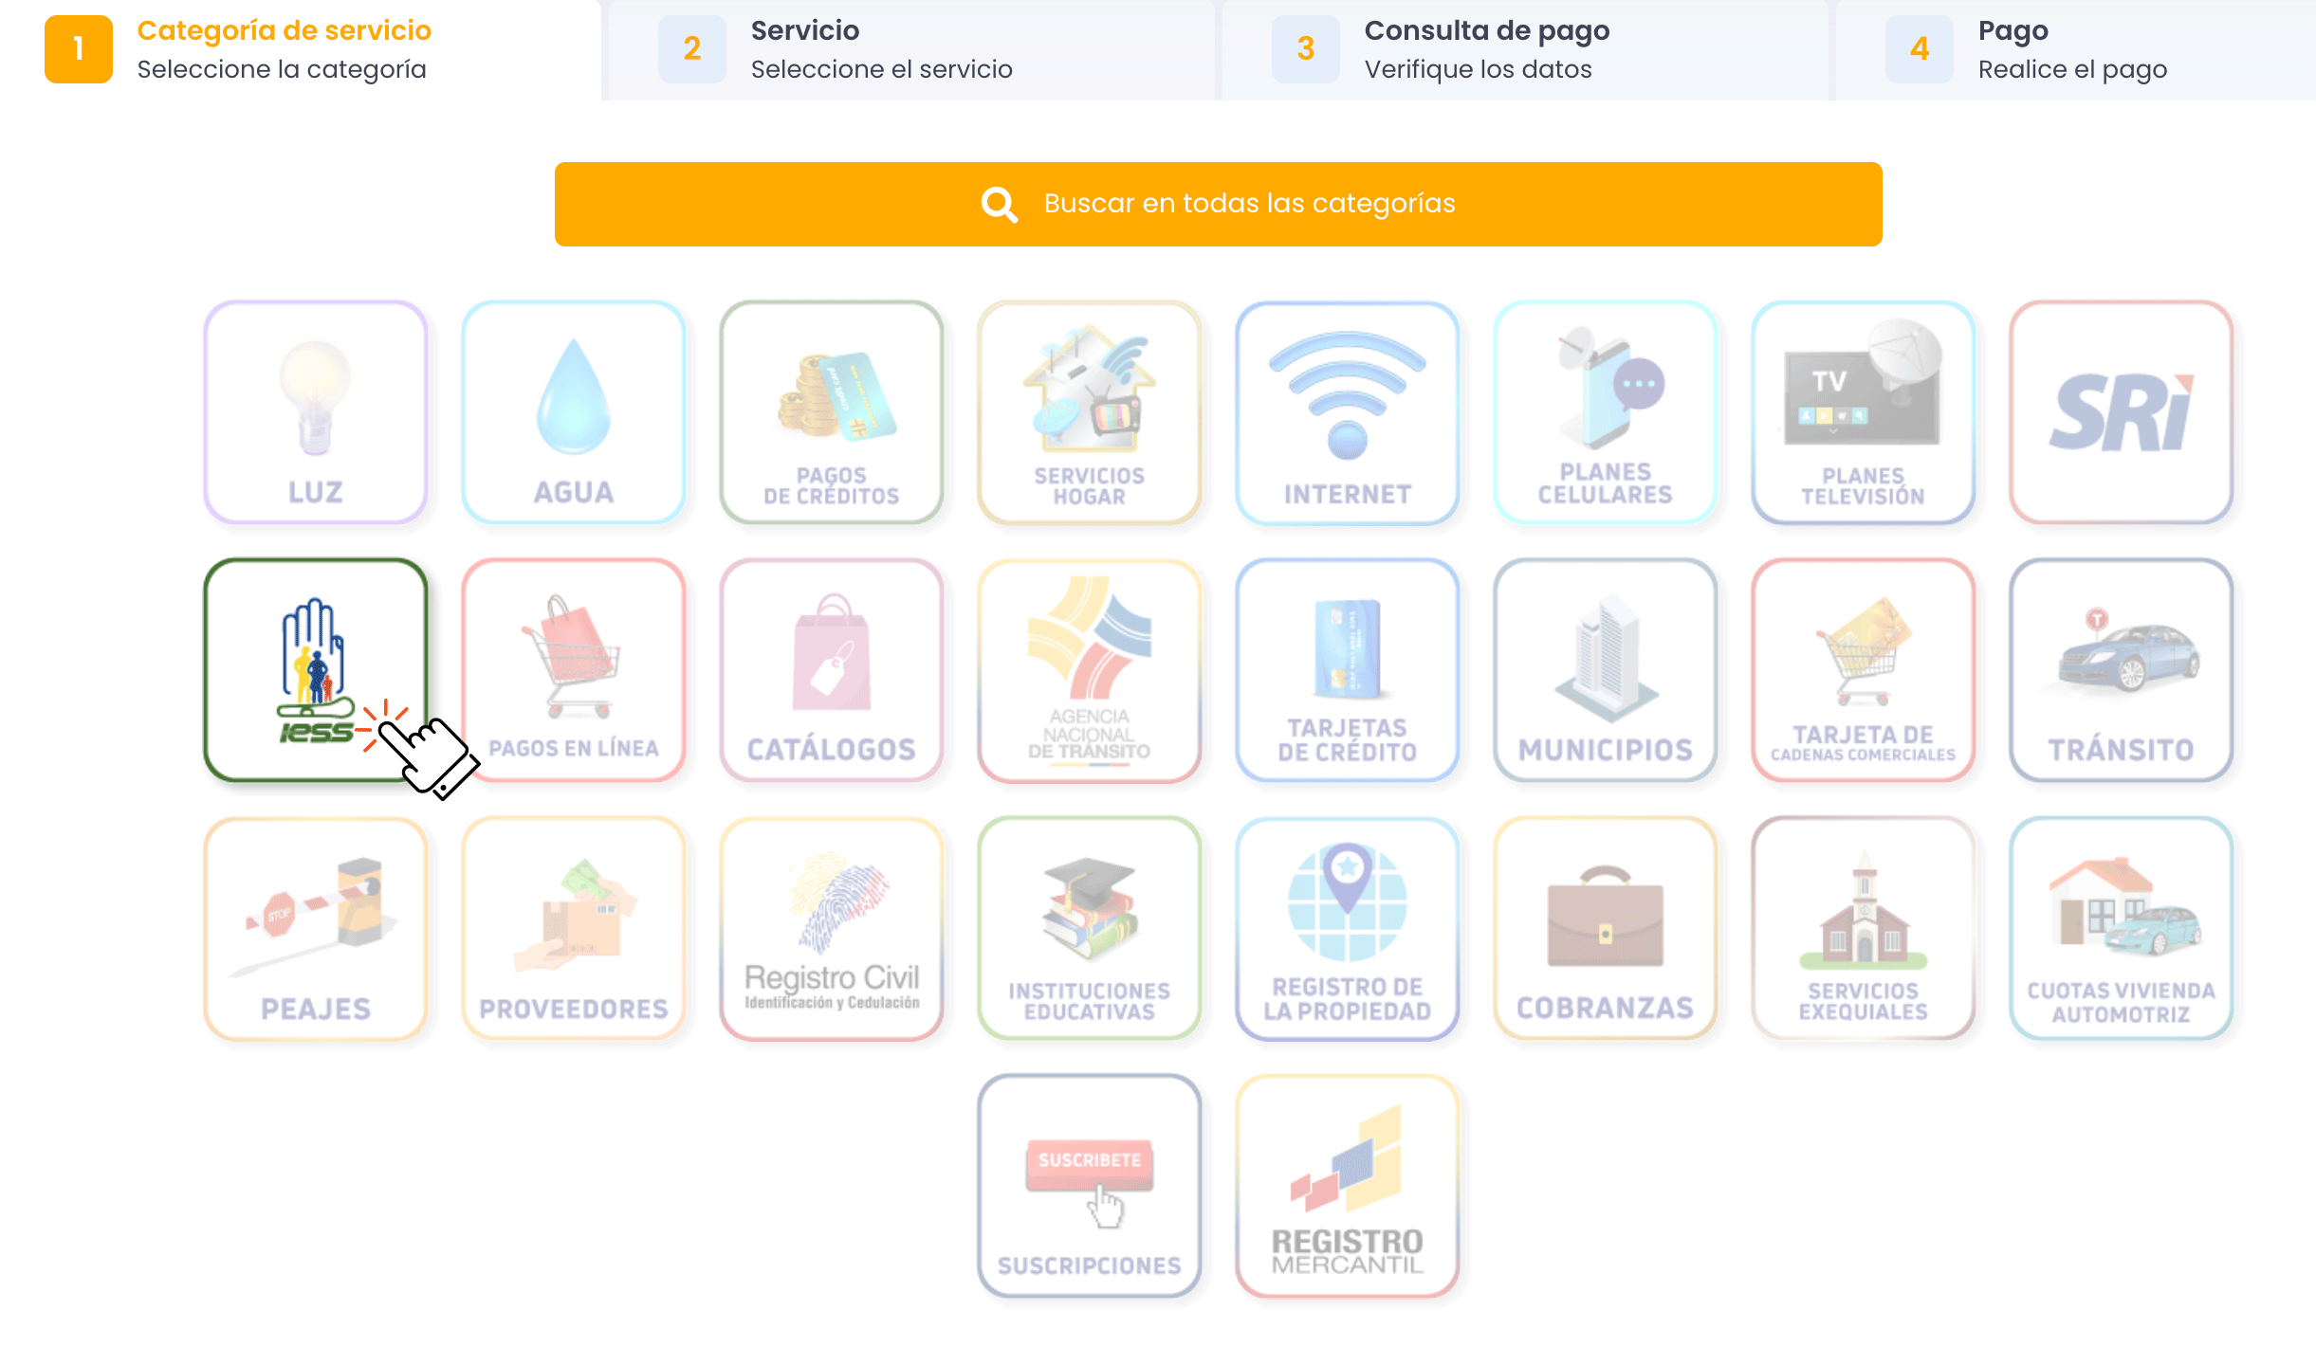Select the Internet category tile
This screenshot has width=2316, height=1365.
pyautogui.click(x=1348, y=412)
